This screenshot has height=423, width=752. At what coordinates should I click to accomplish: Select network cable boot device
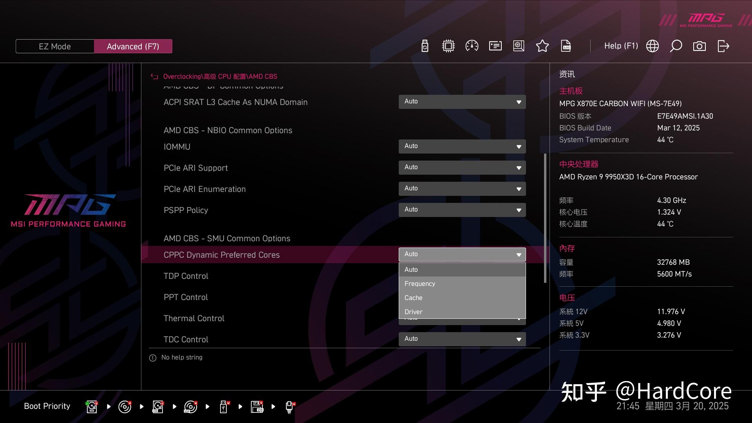coord(290,407)
